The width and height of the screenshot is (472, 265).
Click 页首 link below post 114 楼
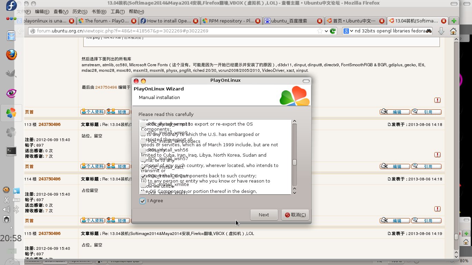(x=29, y=220)
